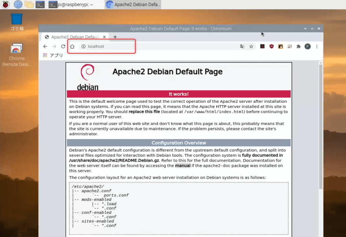Image resolution: width=346 pixels, height=237 pixels.
Task: Reload the localhost page
Action: [x=63, y=46]
